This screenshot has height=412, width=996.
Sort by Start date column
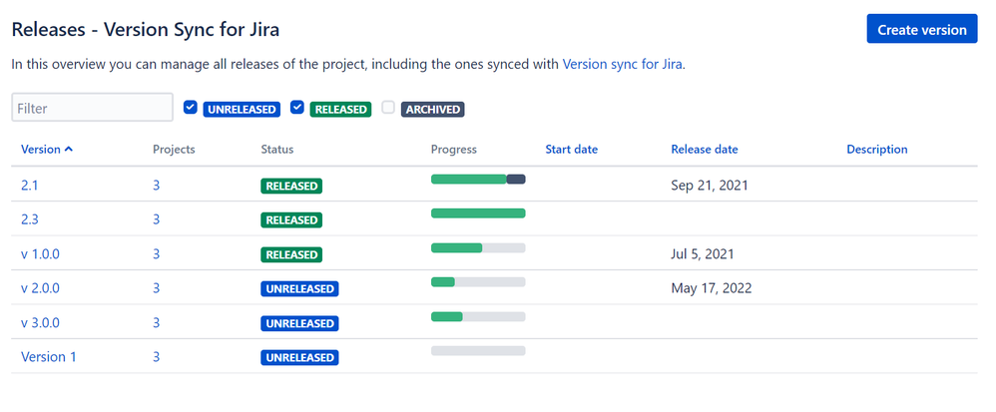tap(571, 150)
